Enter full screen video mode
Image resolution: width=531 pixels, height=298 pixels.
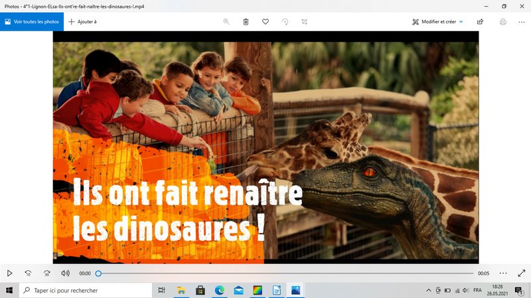pyautogui.click(x=522, y=273)
